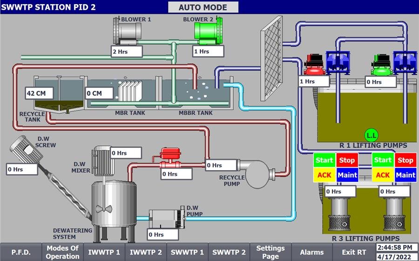This screenshot has height=261, width=419.
Task: Click right R3 pump '0 Hrs' field
Action: point(394,192)
